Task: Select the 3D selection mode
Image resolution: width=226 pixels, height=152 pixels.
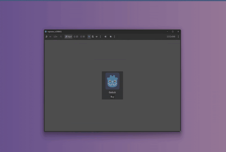Action: pyautogui.click(x=83, y=37)
